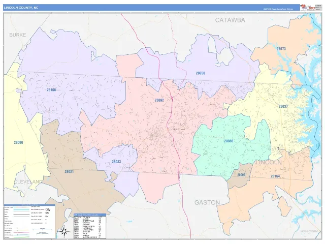This screenshot has height=244, width=325.
Task: Select ZIP code label 28092
Action: pos(159,100)
